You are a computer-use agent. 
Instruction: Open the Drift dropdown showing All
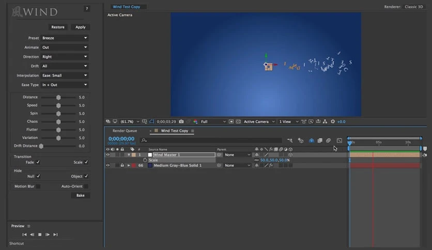65,66
